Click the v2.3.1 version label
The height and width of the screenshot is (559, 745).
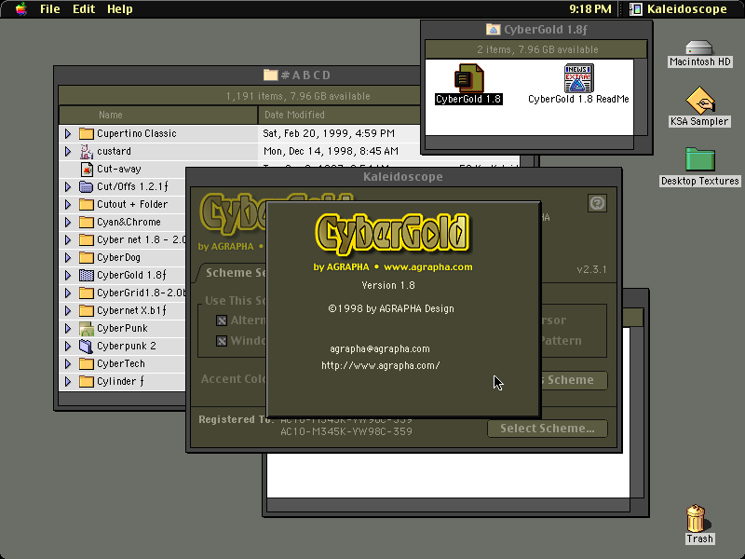(x=591, y=269)
